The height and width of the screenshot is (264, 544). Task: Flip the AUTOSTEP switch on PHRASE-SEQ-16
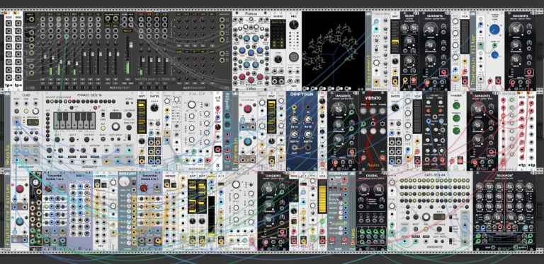94,150
